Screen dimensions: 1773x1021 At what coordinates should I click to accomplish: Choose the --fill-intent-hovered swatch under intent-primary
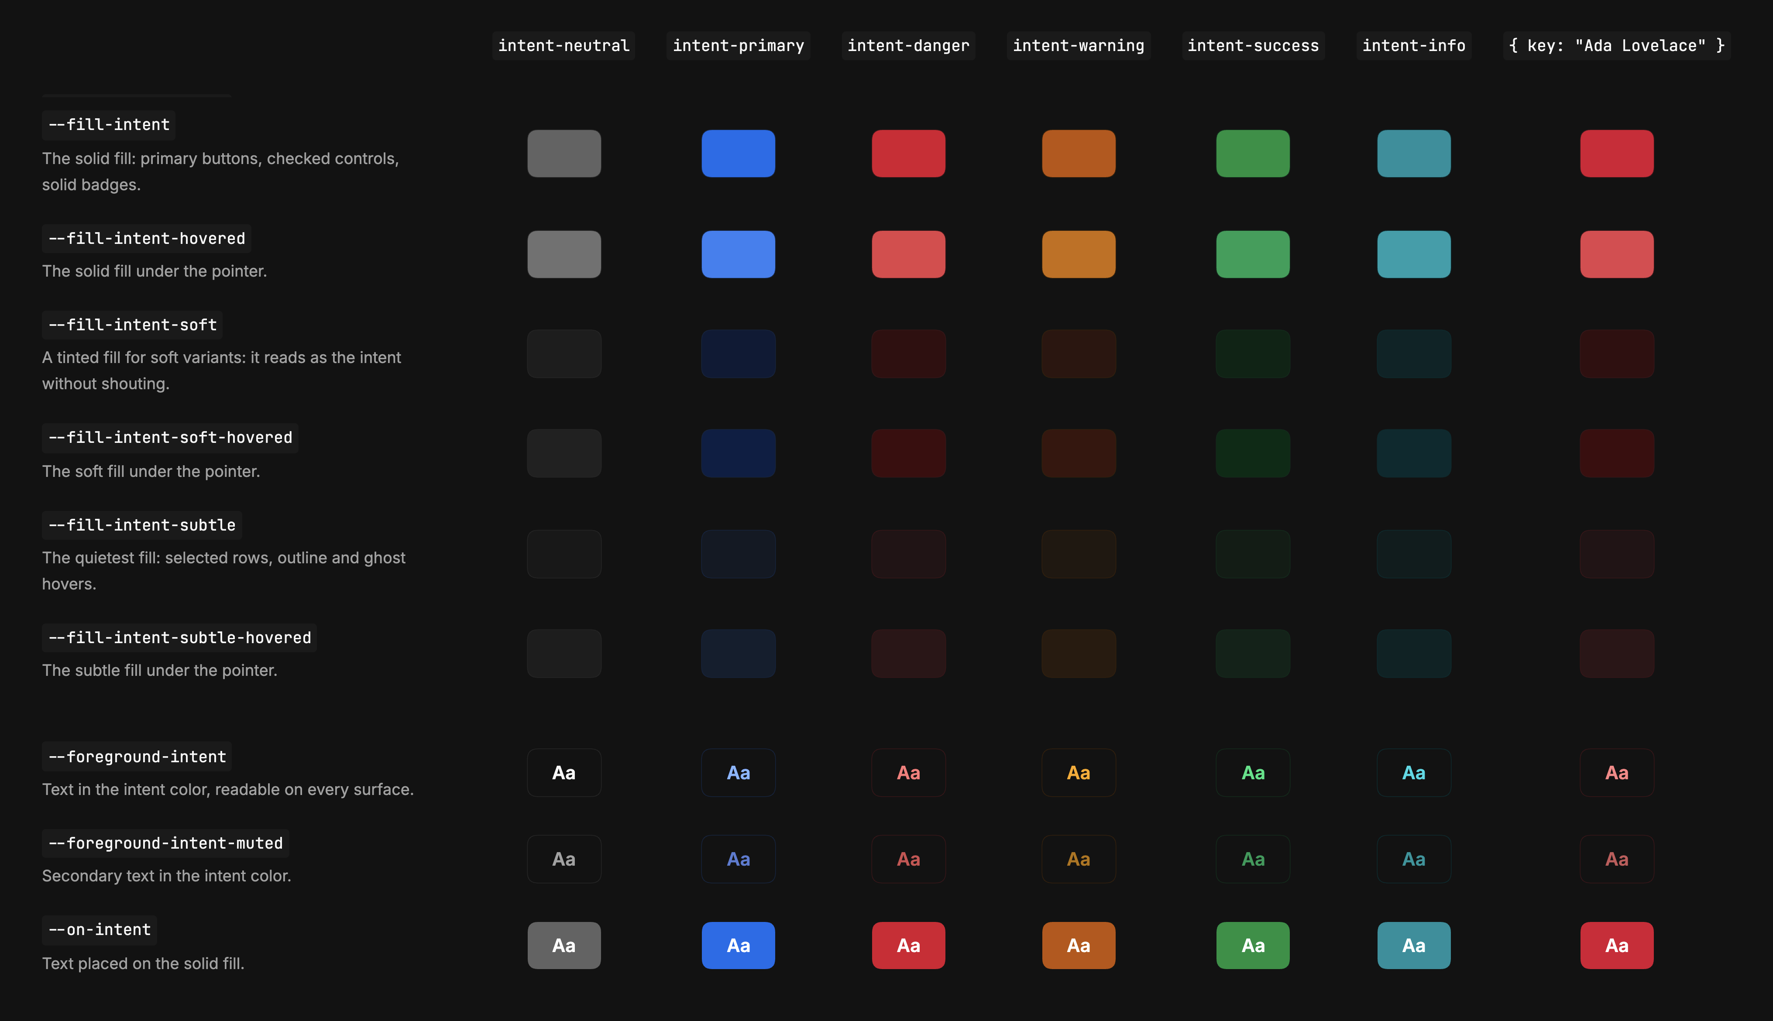[739, 254]
